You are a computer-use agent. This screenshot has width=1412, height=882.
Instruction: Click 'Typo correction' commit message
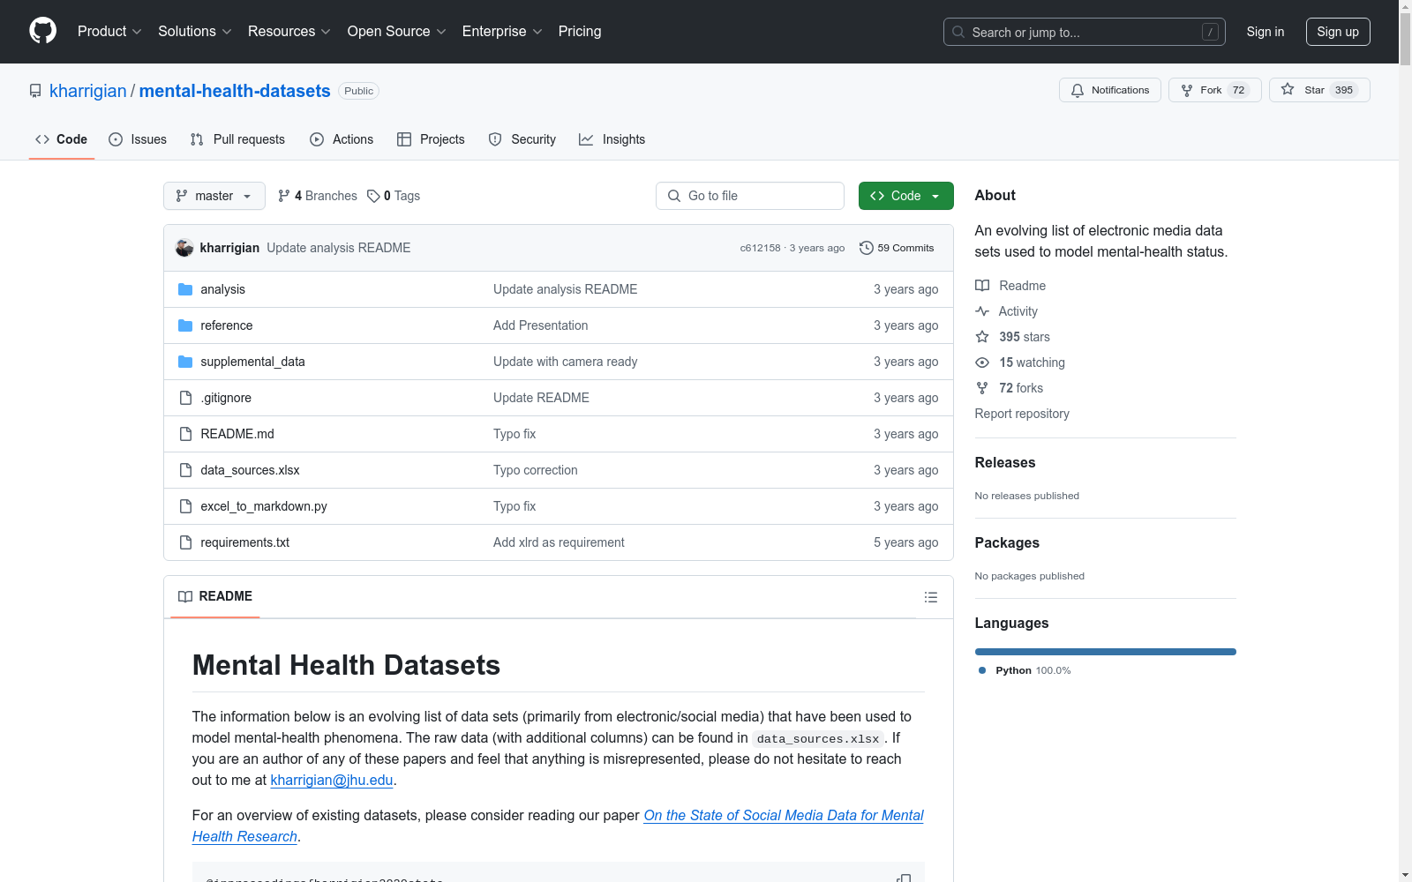click(x=536, y=470)
